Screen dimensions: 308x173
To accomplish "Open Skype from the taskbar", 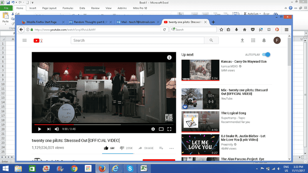I will (x=130, y=168).
